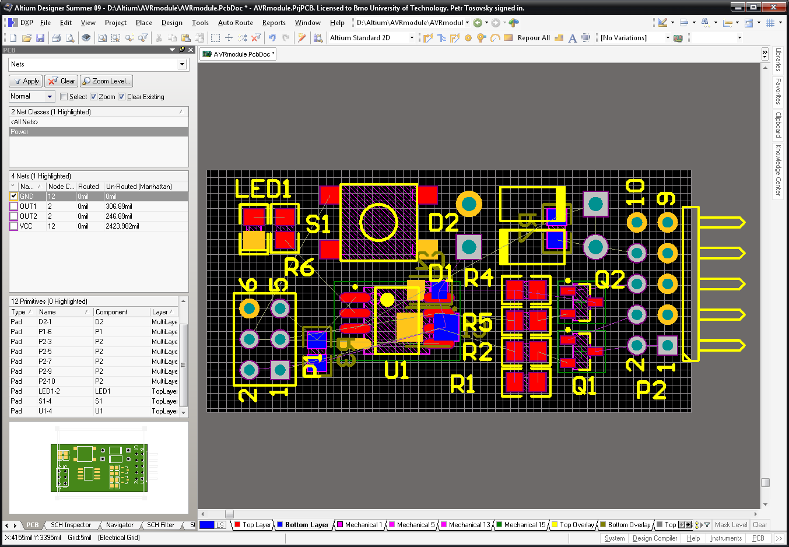This screenshot has width=789, height=547.
Task: Switch to the Top Layer tab
Action: tap(253, 525)
